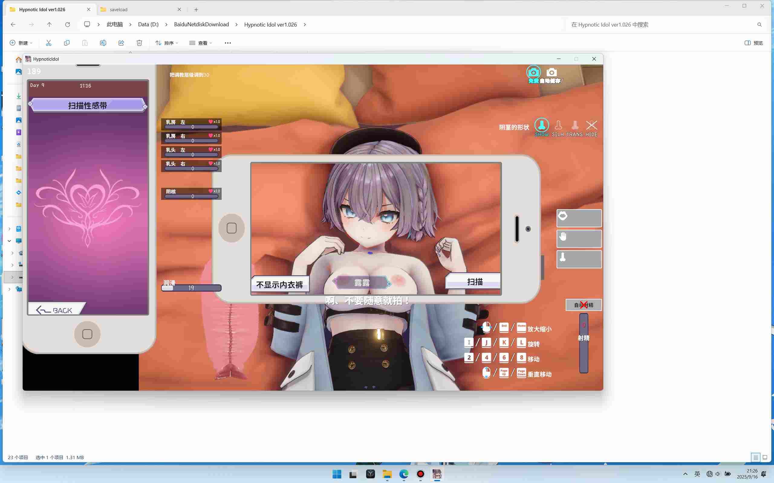Click the Home key icon for zoom
The image size is (774, 483).
coord(521,328)
